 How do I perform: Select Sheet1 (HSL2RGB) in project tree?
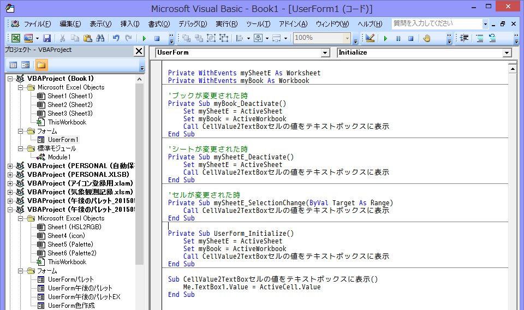74,227
